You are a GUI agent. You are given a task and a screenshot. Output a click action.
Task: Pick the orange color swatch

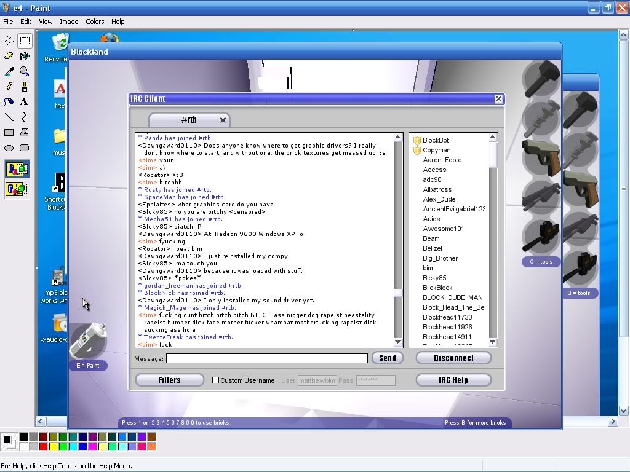(151, 446)
